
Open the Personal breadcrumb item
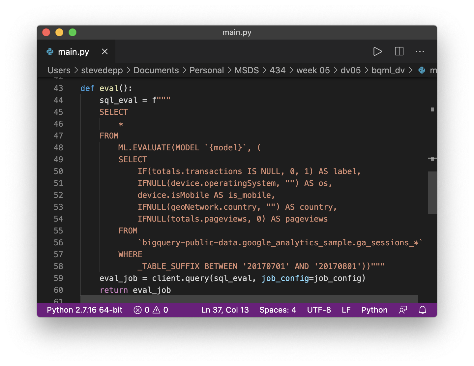(207, 70)
